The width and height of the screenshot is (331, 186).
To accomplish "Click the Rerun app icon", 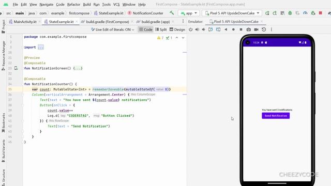I will [x=267, y=13].
